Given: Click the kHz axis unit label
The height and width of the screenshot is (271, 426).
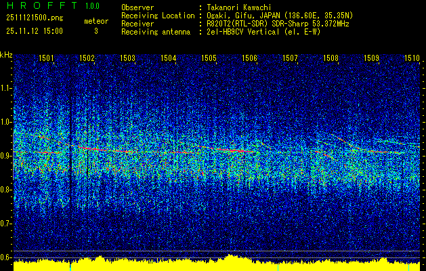Looking at the screenshot, I should (6, 56).
